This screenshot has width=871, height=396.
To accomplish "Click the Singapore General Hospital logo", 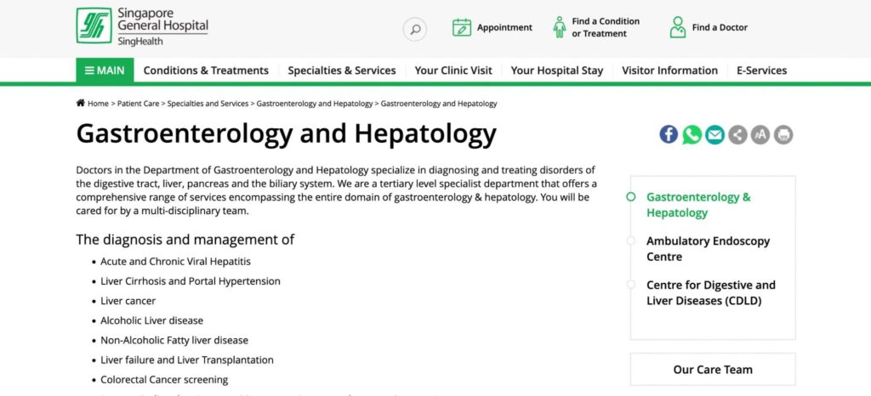I will click(142, 26).
